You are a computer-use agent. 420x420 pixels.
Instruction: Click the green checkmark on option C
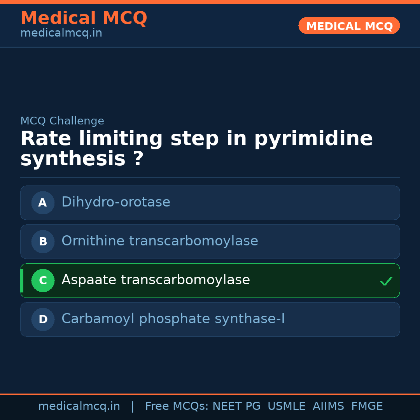[386, 281]
